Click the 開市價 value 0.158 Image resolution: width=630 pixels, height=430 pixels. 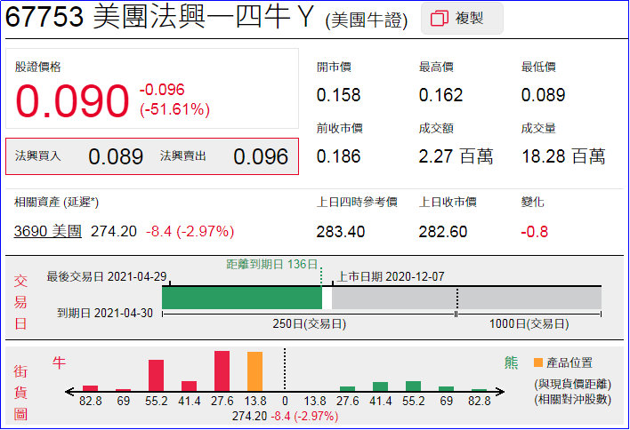(x=338, y=95)
